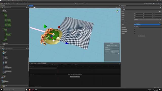The width and height of the screenshot is (162, 91).
Task: Select the Move transform tool
Action: (x=1, y=4)
